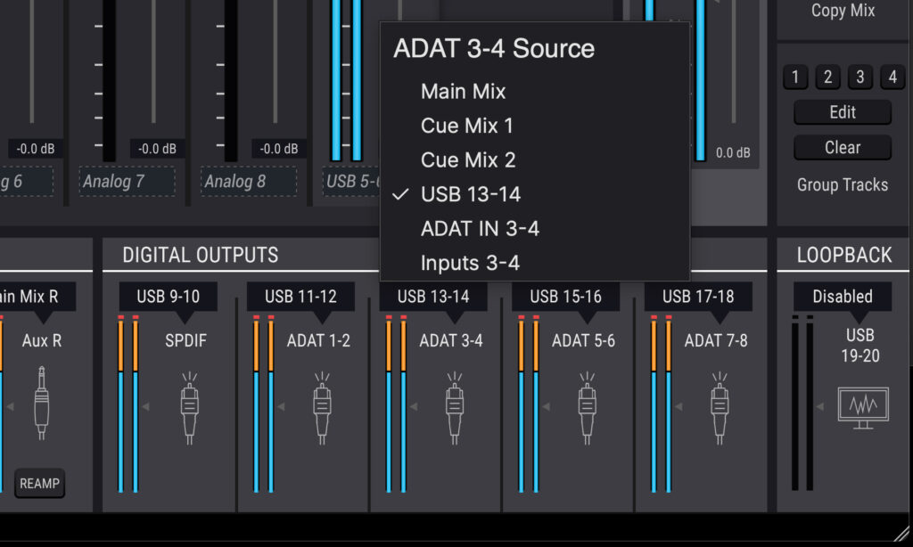
Task: Click the ADAT 5-6 optical connector icon
Action: click(587, 408)
